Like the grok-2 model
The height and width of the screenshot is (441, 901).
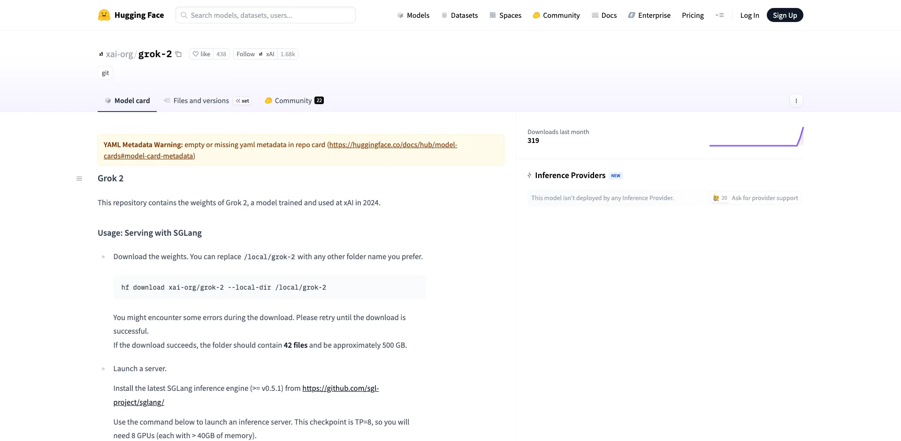202,54
